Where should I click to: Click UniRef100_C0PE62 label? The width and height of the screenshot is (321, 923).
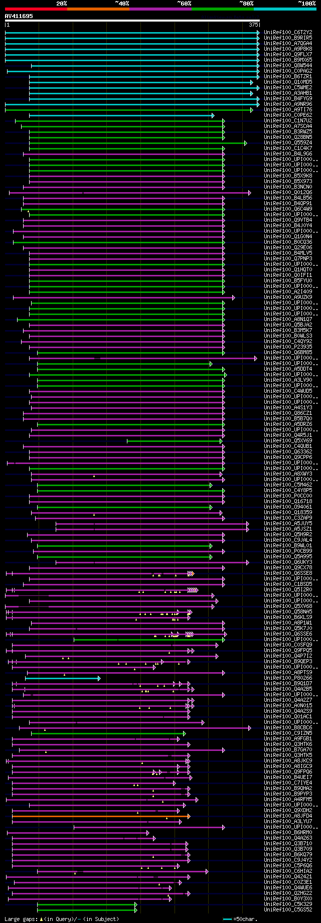[288, 115]
